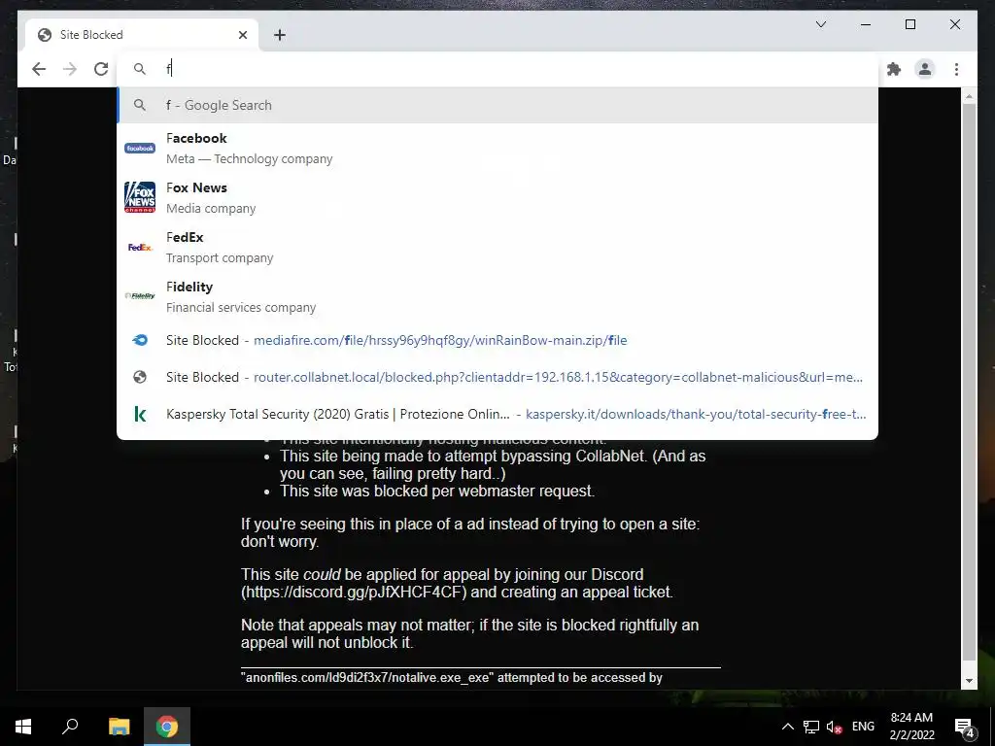The width and height of the screenshot is (995, 746).
Task: Click the Kaspersky 'k' favicon
Action: pyautogui.click(x=140, y=414)
